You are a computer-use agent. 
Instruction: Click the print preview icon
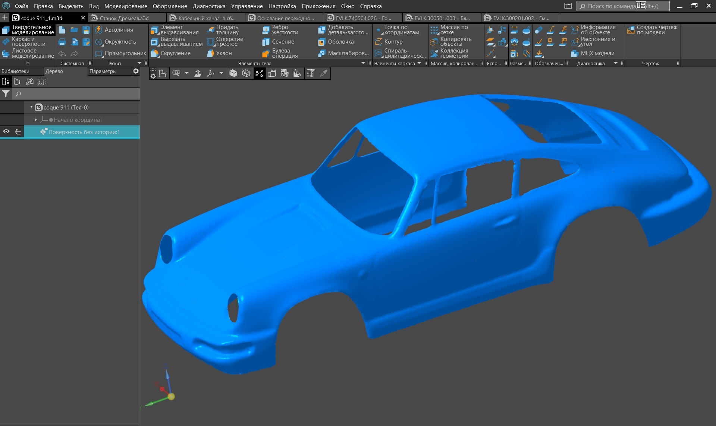click(x=74, y=42)
